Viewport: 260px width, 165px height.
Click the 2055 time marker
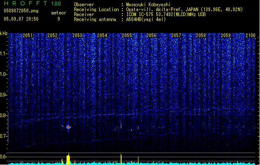pos(127,35)
